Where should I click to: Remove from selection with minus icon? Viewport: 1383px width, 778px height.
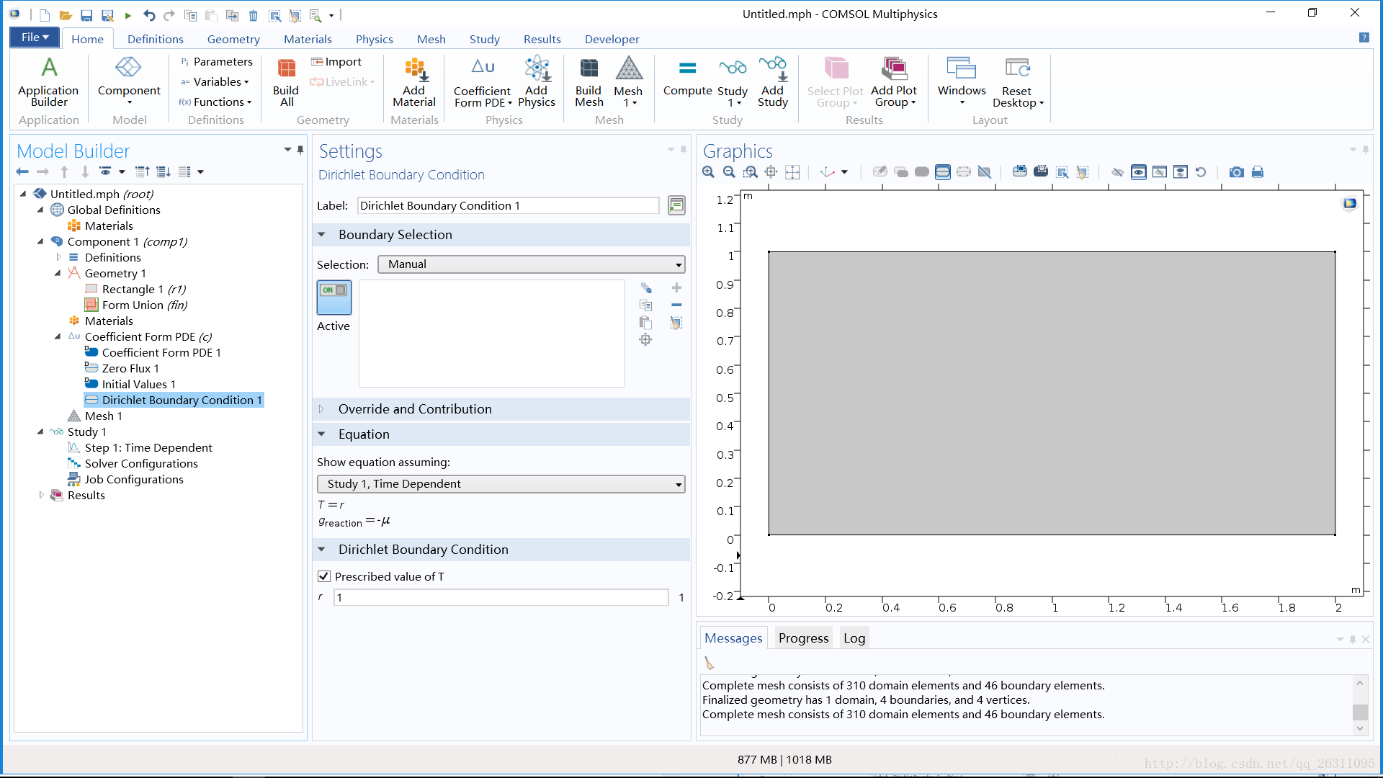coord(676,305)
